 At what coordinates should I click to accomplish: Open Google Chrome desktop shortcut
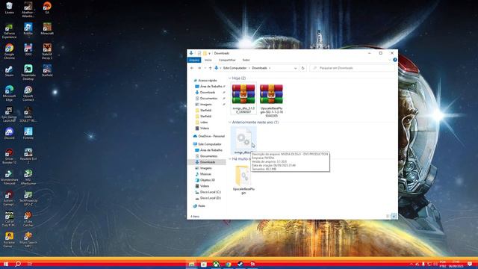pyautogui.click(x=9, y=52)
